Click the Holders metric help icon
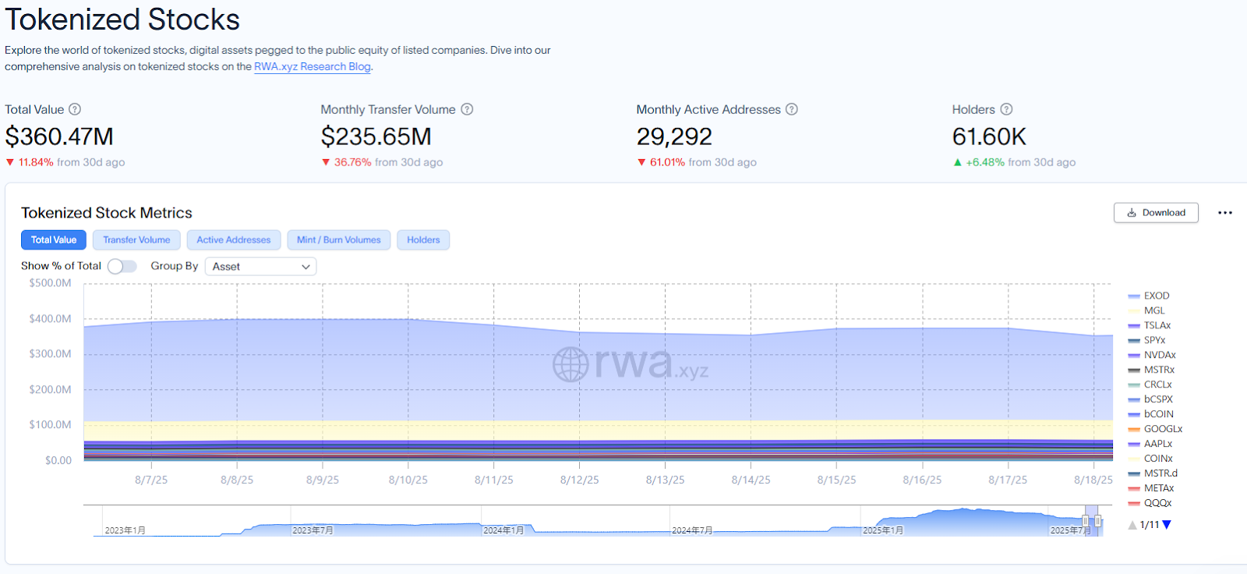 pyautogui.click(x=1006, y=109)
